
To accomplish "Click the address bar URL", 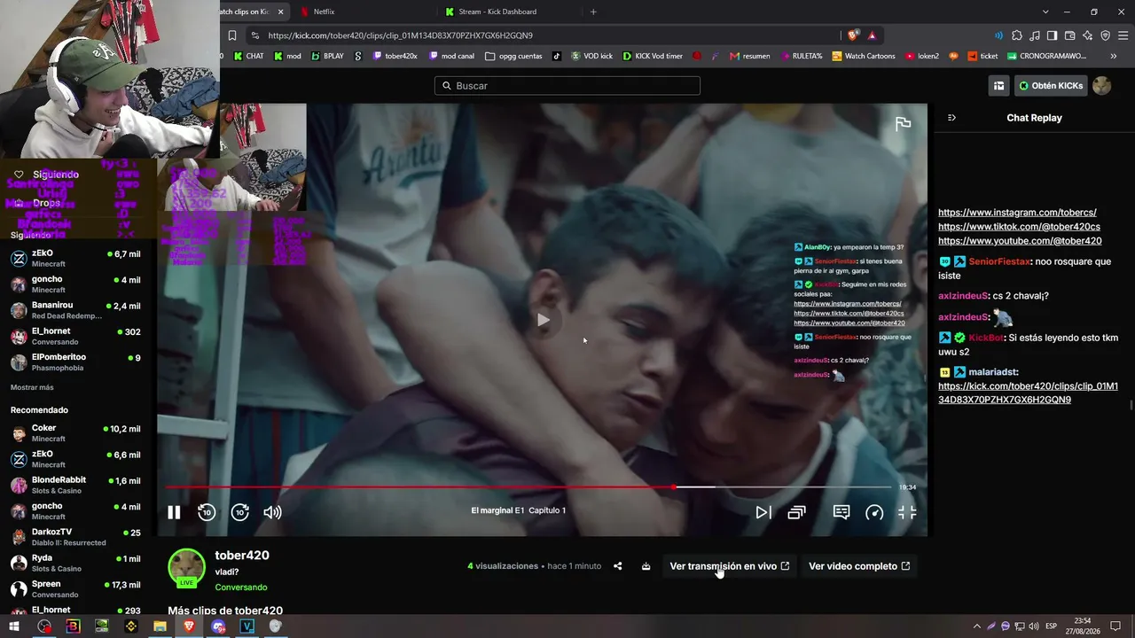I will (x=399, y=35).
